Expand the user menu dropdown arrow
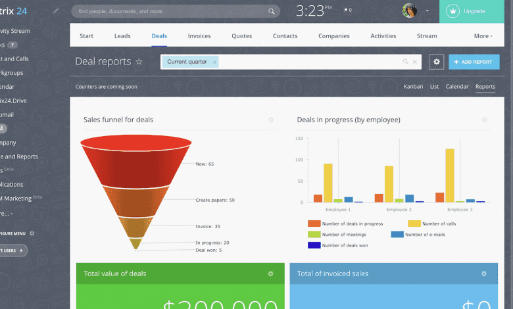The image size is (513, 309). 427,11
